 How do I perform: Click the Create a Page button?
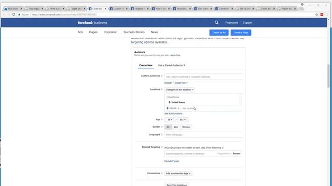241,33
